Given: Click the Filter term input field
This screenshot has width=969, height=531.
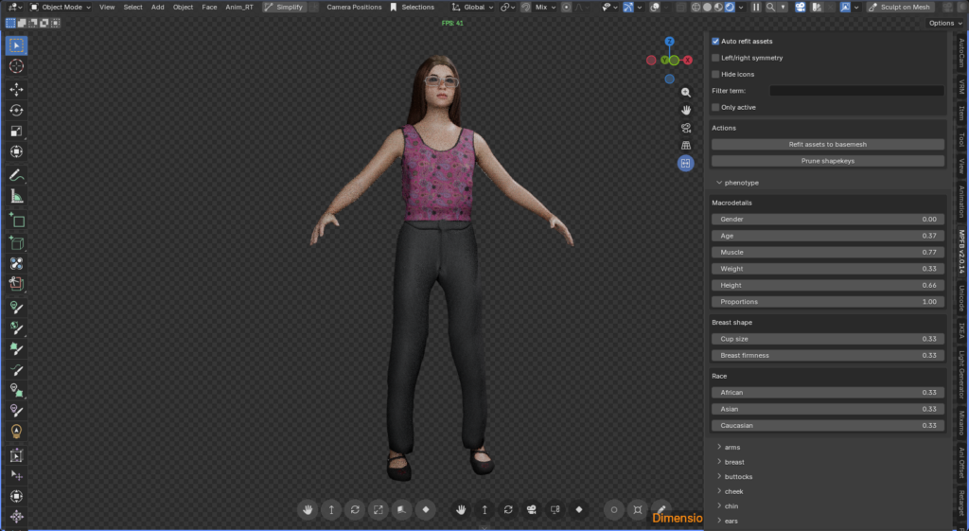Looking at the screenshot, I should point(856,91).
